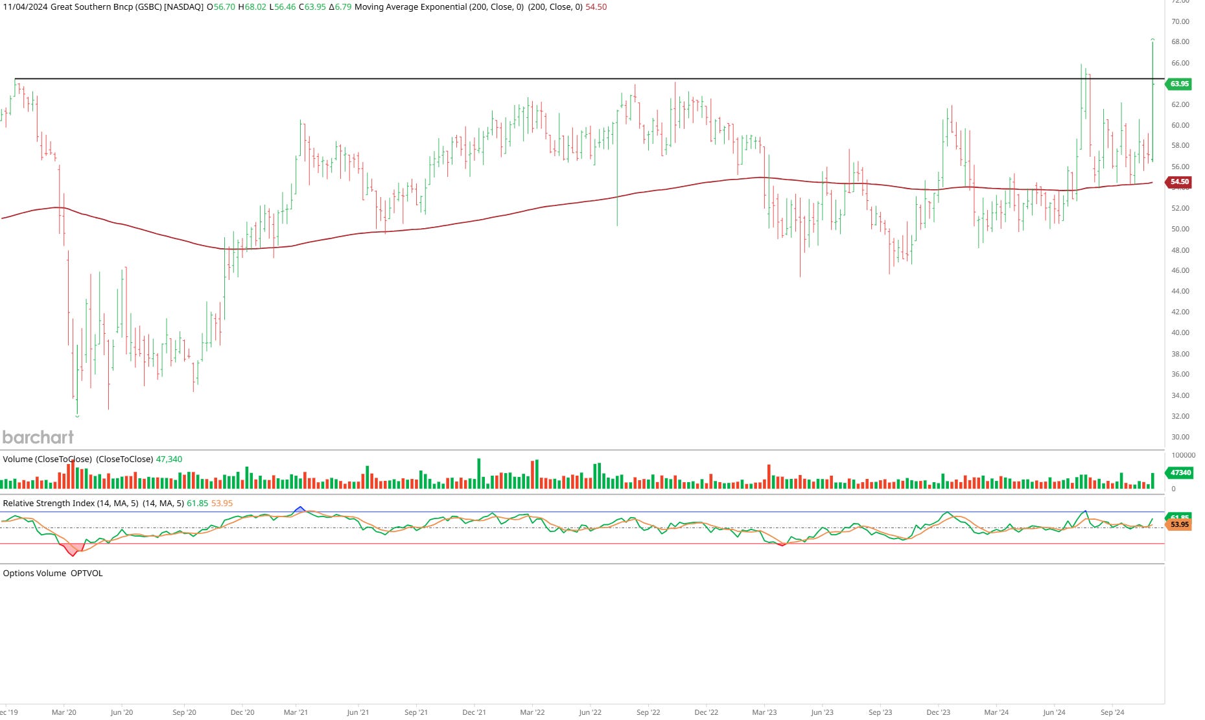Click the Dec '21 date axis label
Viewport: 1205px width, 720px height.
pyautogui.click(x=474, y=712)
